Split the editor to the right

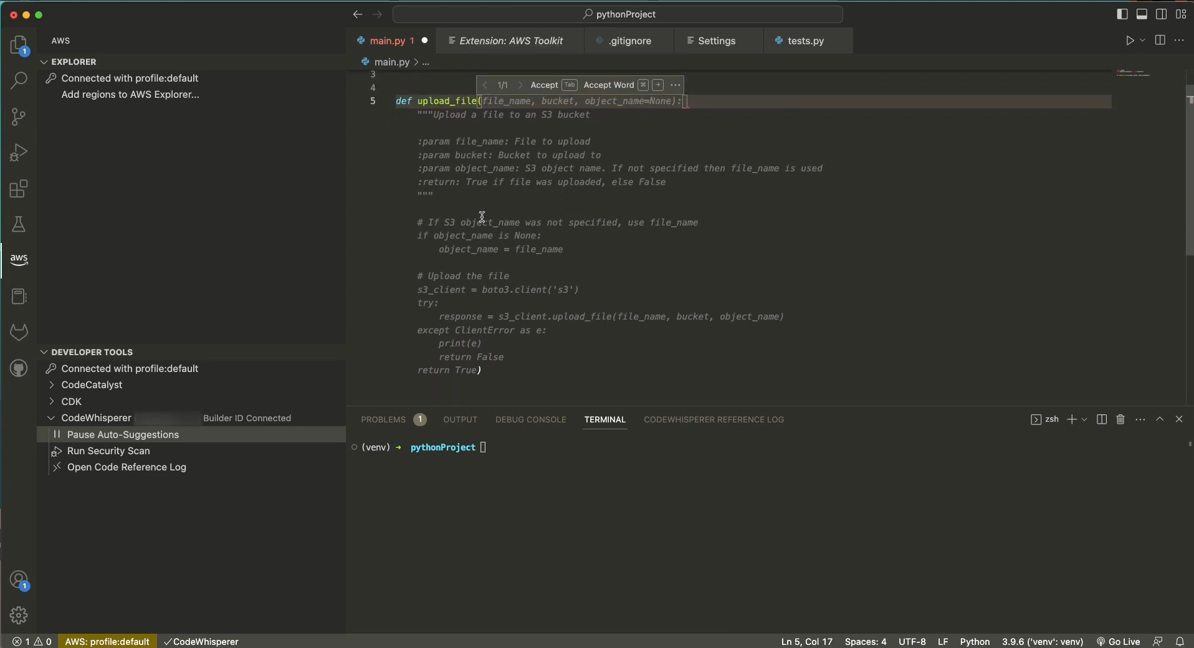click(1161, 41)
